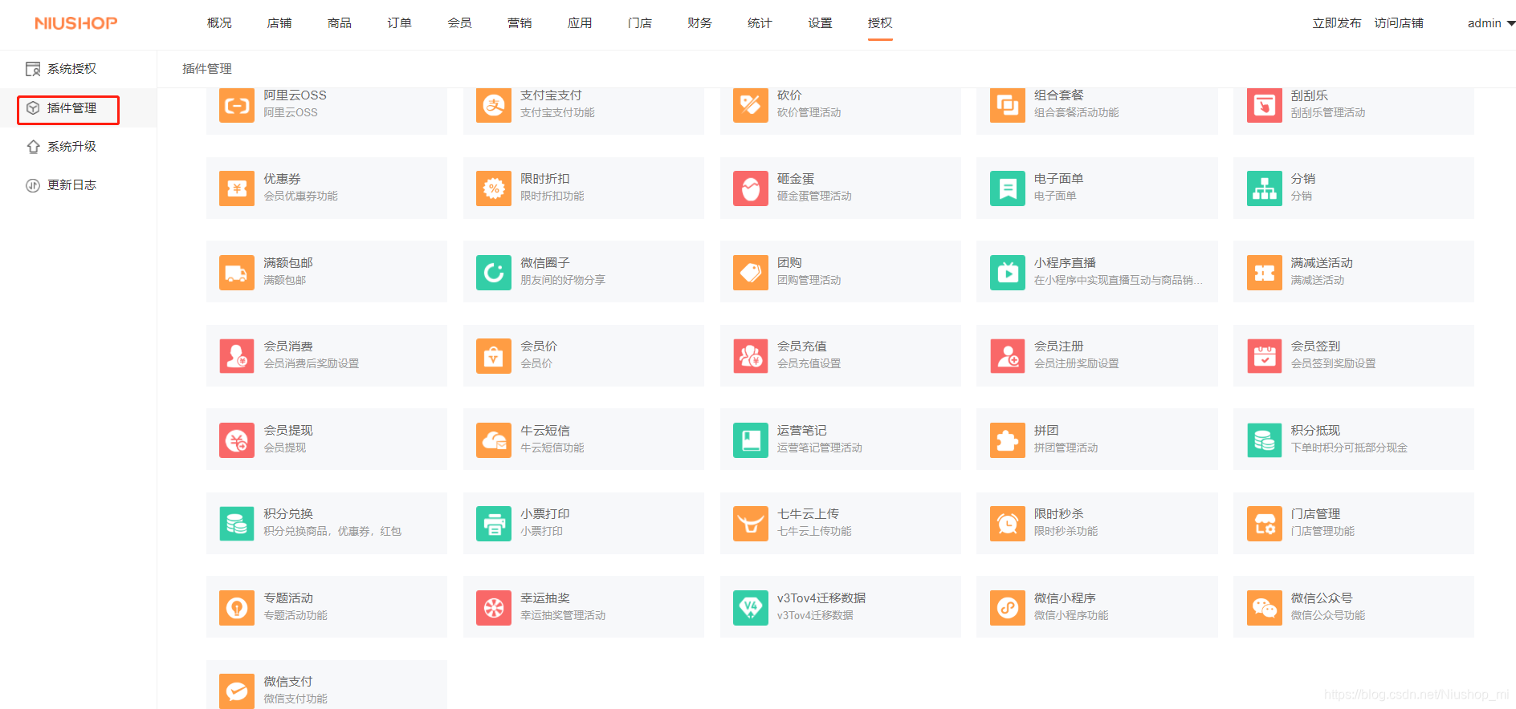Click the 小票打印 printer icon
Screen dimensions: 1516x709
pos(494,524)
